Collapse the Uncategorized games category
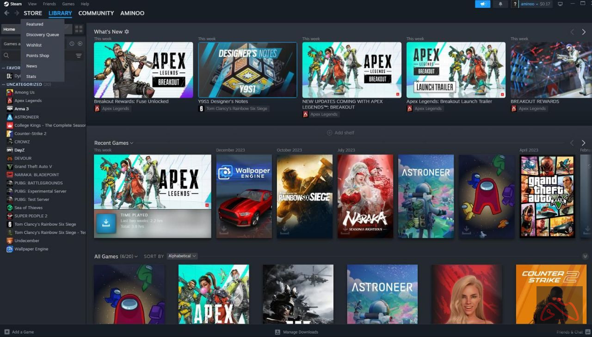This screenshot has height=337, width=592. tap(4, 84)
